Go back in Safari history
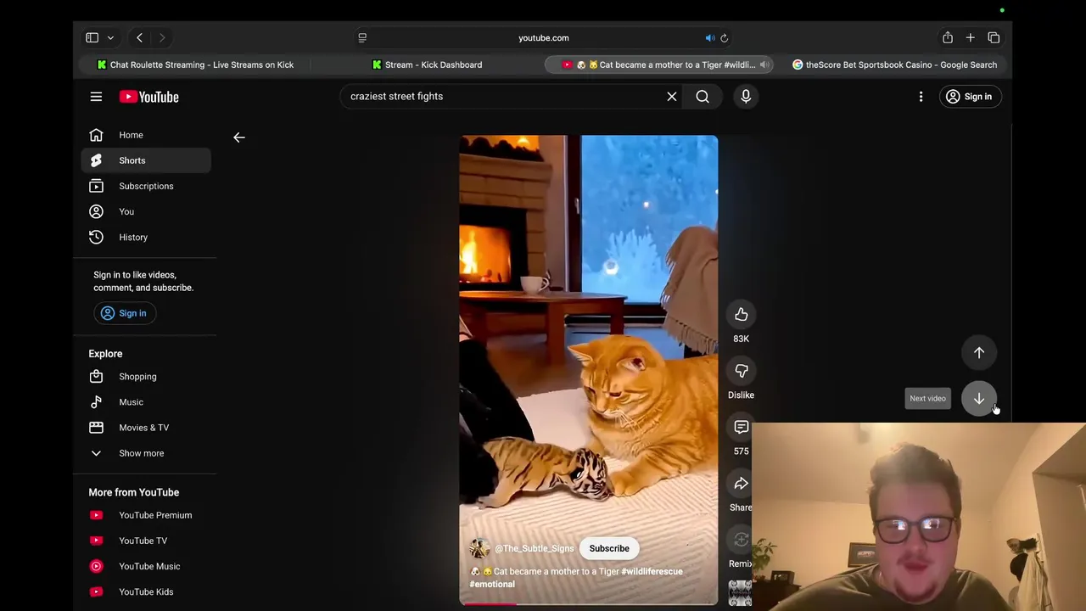The width and height of the screenshot is (1086, 611). tap(139, 37)
